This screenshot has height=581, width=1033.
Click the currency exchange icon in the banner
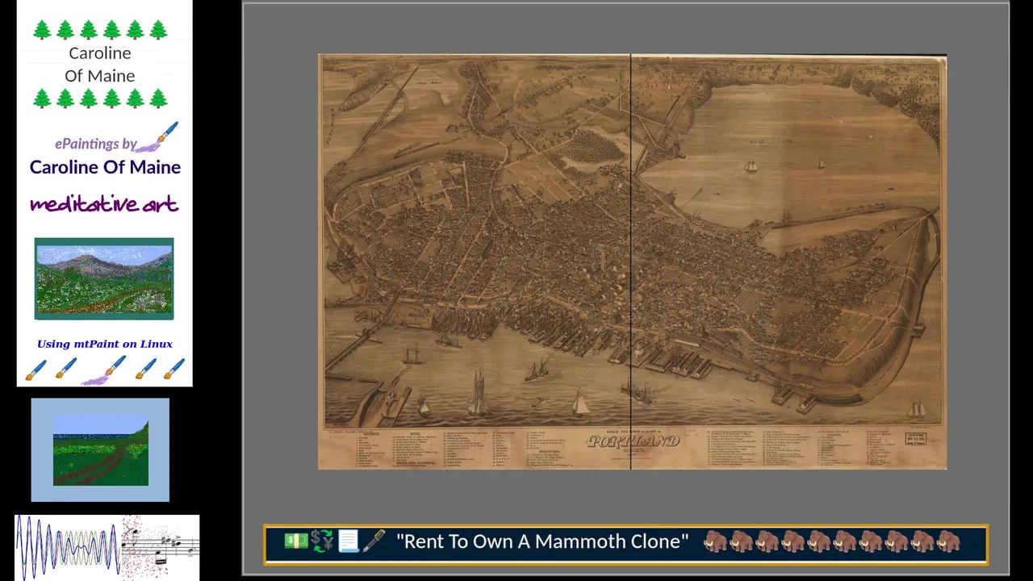pyautogui.click(x=321, y=541)
